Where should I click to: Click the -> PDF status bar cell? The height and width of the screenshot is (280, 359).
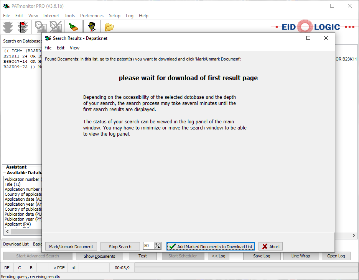pyautogui.click(x=58, y=268)
